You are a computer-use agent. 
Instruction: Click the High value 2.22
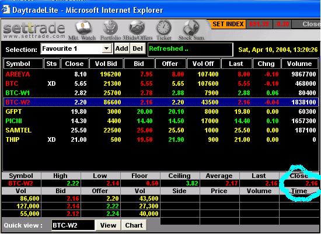[73, 183]
